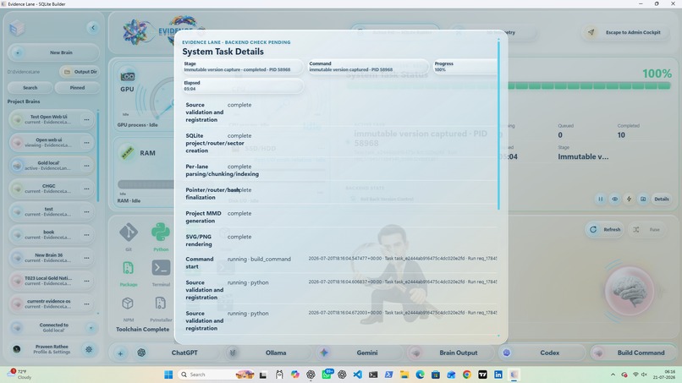Viewport: 682px width, 383px height.
Task: Click the PyInstaller toolchain icon
Action: tap(160, 303)
